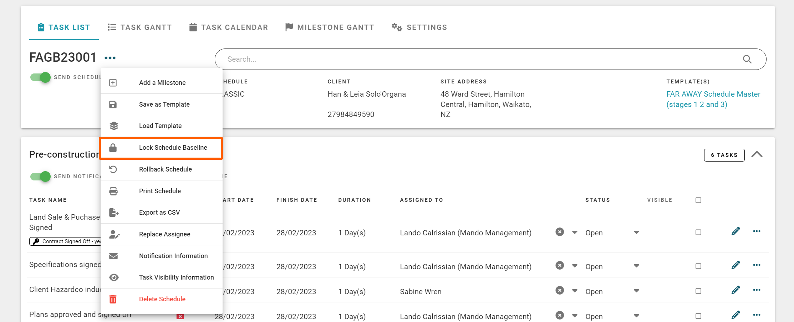794x322 pixels.
Task: Open the Add a Milestone icon
Action: 113,82
